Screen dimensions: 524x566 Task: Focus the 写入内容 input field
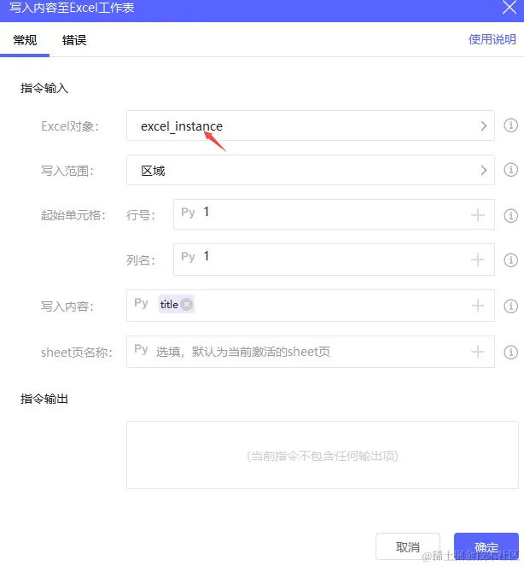pos(311,306)
